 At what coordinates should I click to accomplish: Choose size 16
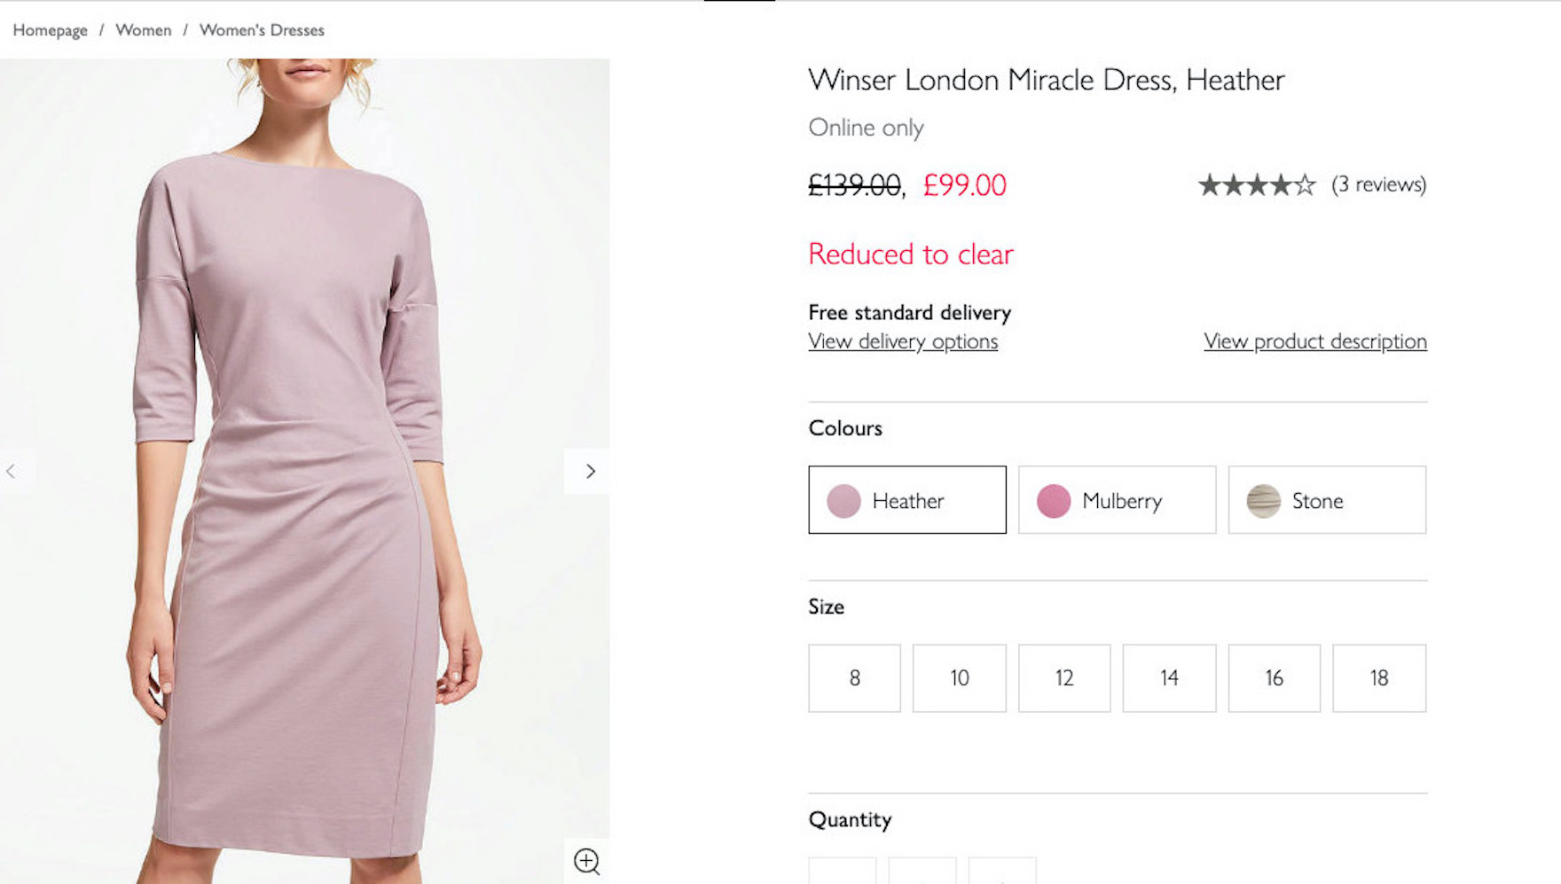tap(1274, 678)
